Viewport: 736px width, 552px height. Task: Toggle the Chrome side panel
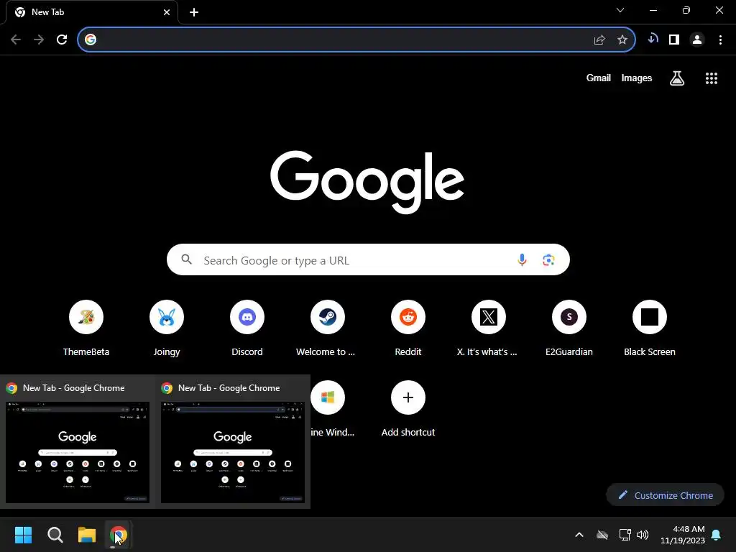point(674,40)
